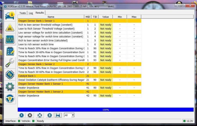Open the help steering wheel section
The height and width of the screenshot is (126, 197).
tap(10, 98)
